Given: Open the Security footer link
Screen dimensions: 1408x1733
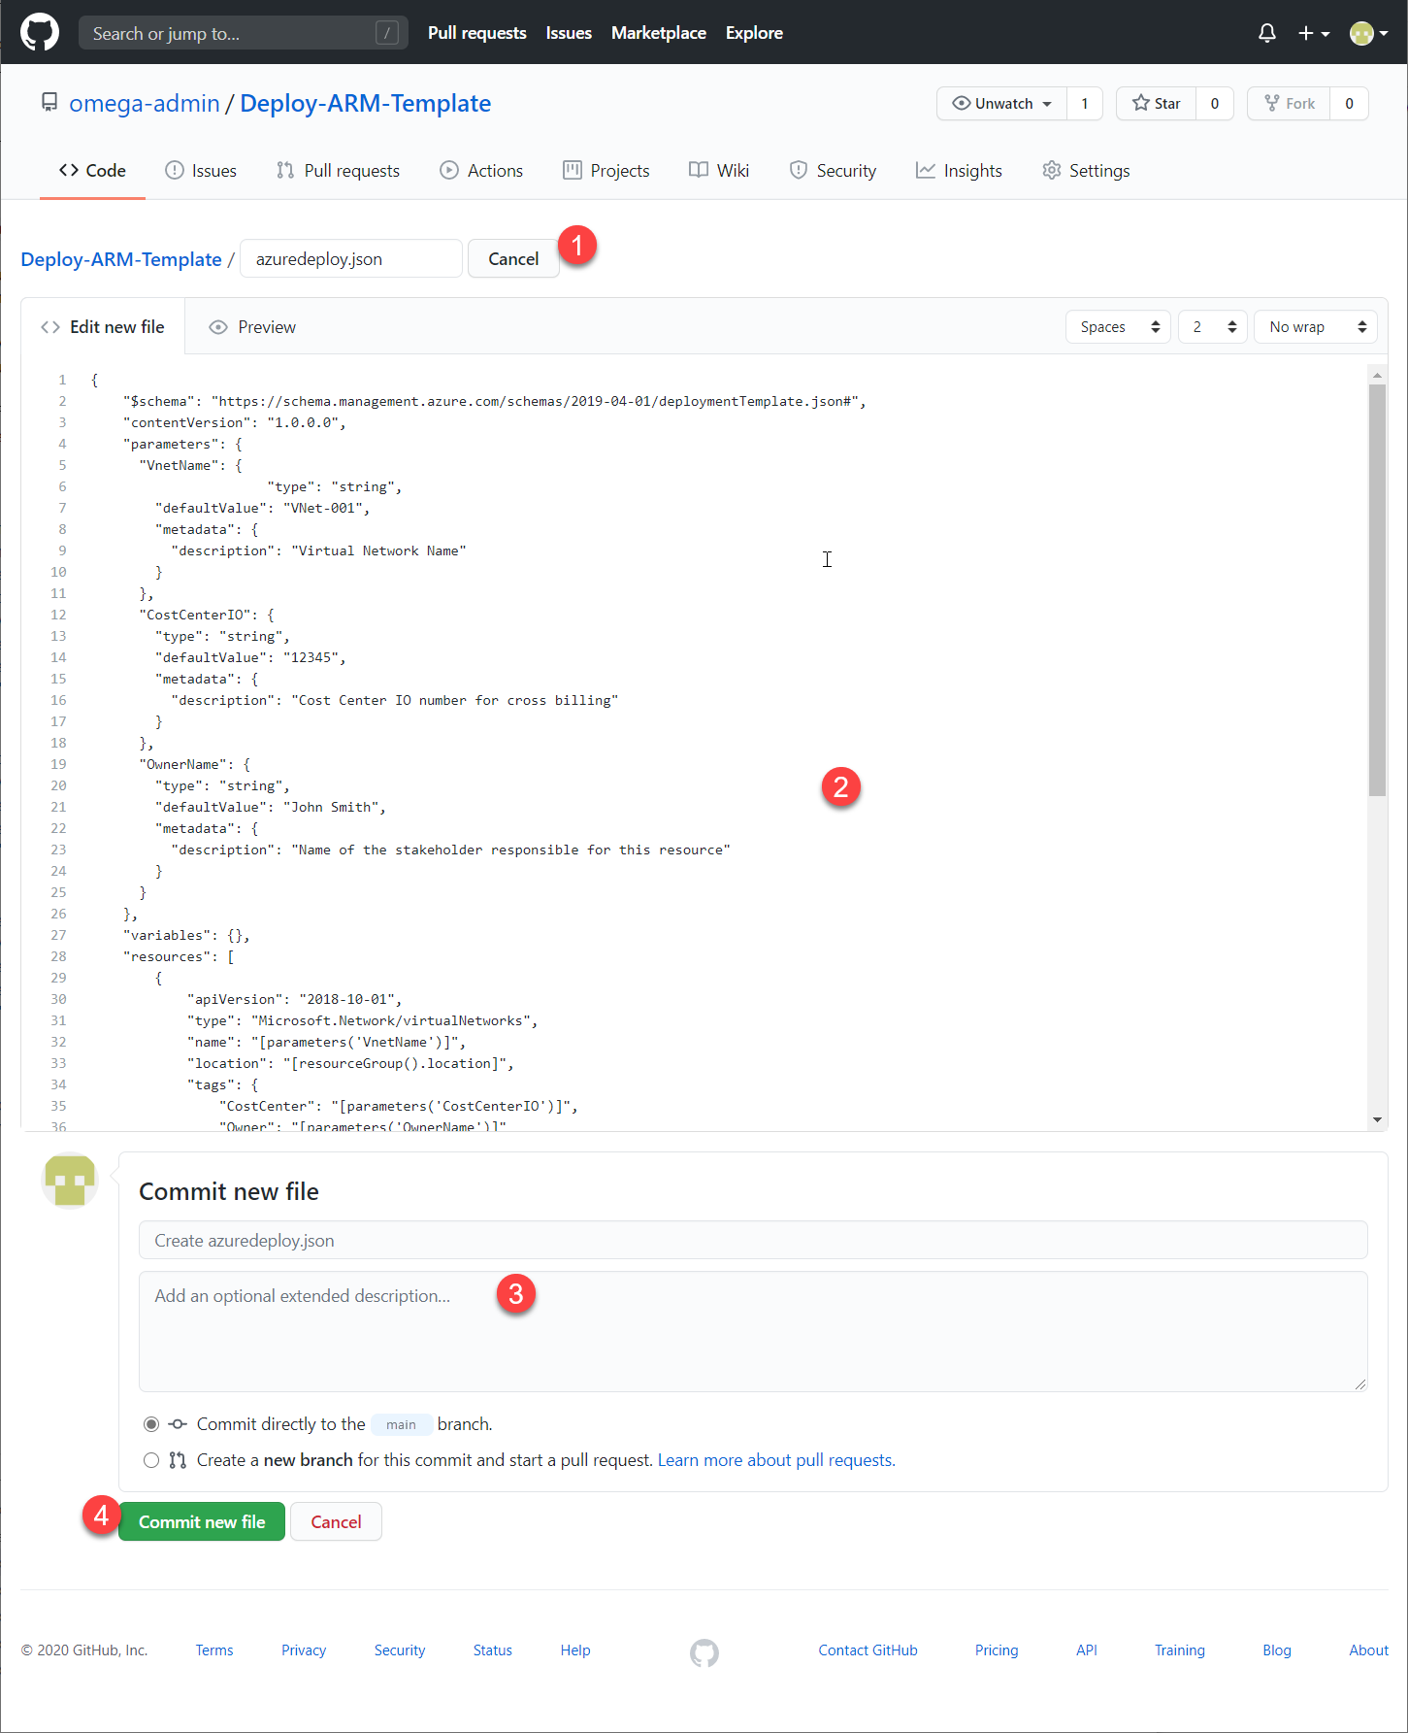Looking at the screenshot, I should (x=400, y=1650).
